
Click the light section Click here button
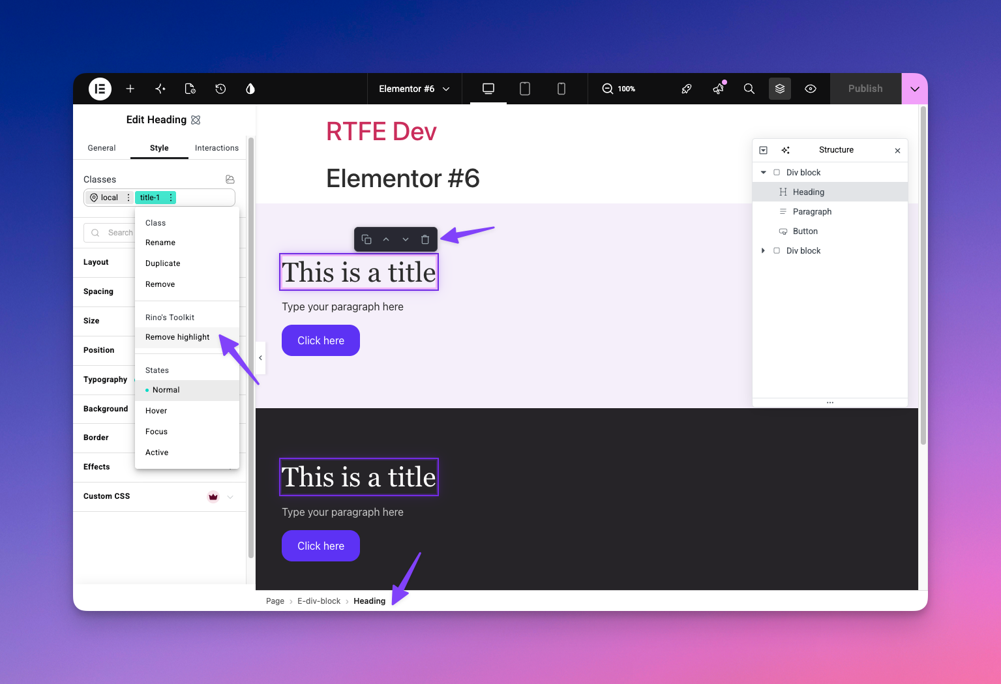tap(321, 340)
